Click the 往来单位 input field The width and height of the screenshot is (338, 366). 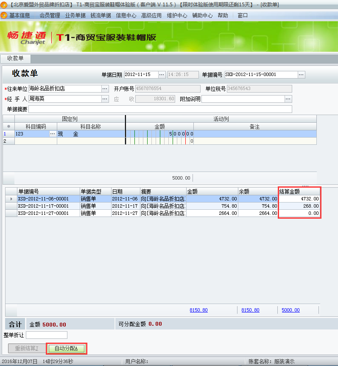tap(65, 89)
